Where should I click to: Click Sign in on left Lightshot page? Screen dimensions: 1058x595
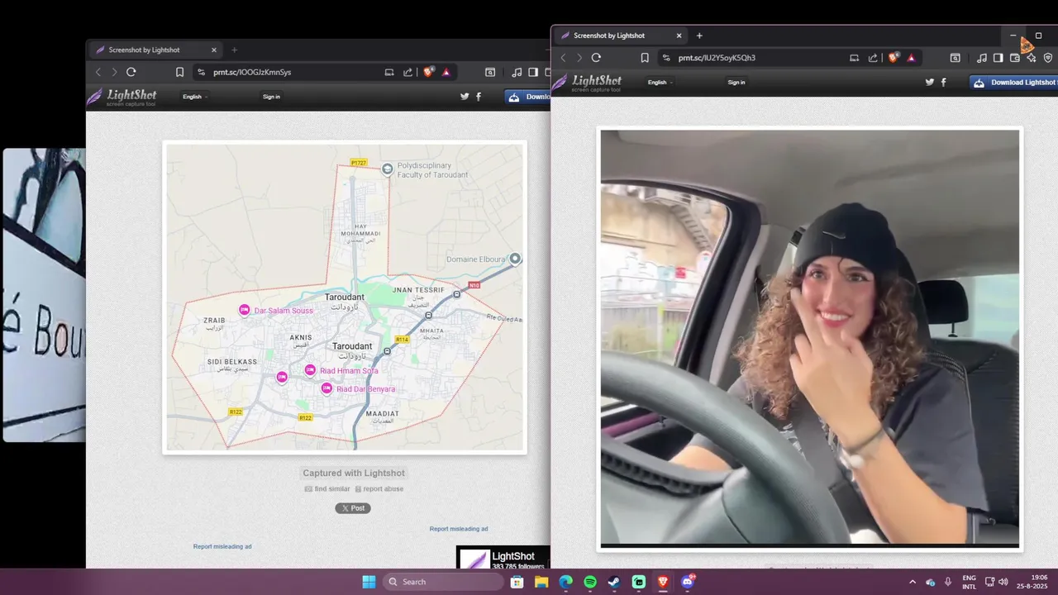pos(271,97)
